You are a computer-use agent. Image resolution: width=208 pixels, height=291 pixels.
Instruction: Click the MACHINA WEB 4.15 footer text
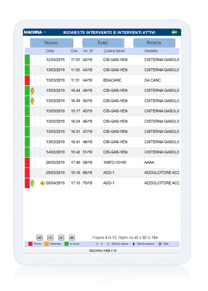(x=103, y=251)
